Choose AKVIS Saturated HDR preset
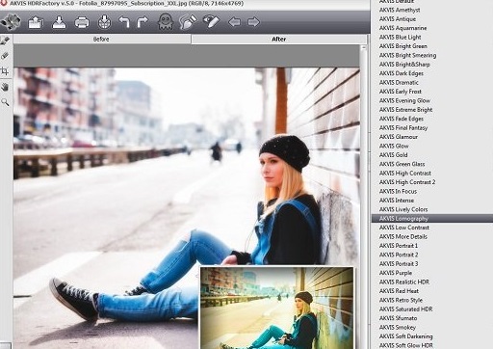Image resolution: width=493 pixels, height=349 pixels. pyautogui.click(x=405, y=309)
